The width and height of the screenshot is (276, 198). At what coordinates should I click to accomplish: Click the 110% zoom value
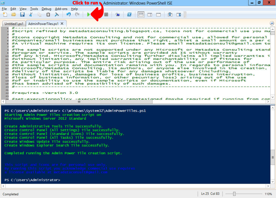[x=268, y=194]
